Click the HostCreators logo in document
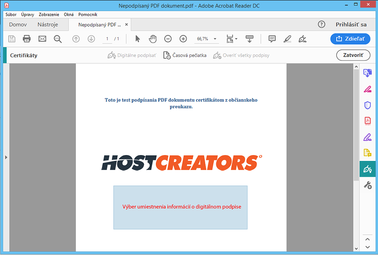The width and height of the screenshot is (378, 255). click(182, 163)
